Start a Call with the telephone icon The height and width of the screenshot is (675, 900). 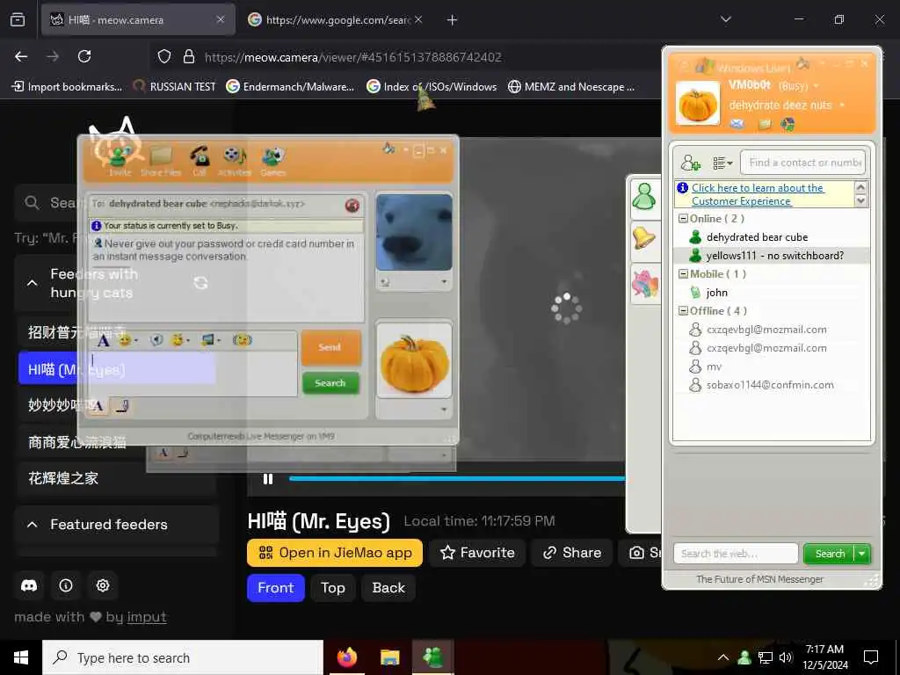(x=200, y=156)
